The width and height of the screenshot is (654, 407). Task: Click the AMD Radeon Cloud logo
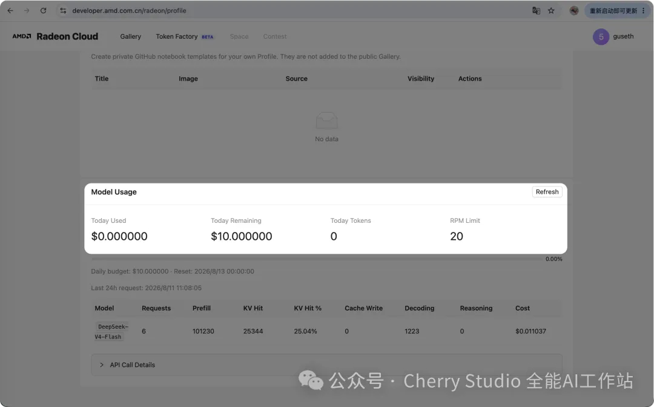click(55, 36)
